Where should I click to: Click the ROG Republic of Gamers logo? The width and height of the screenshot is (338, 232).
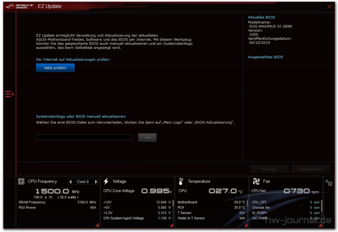(x=20, y=6)
